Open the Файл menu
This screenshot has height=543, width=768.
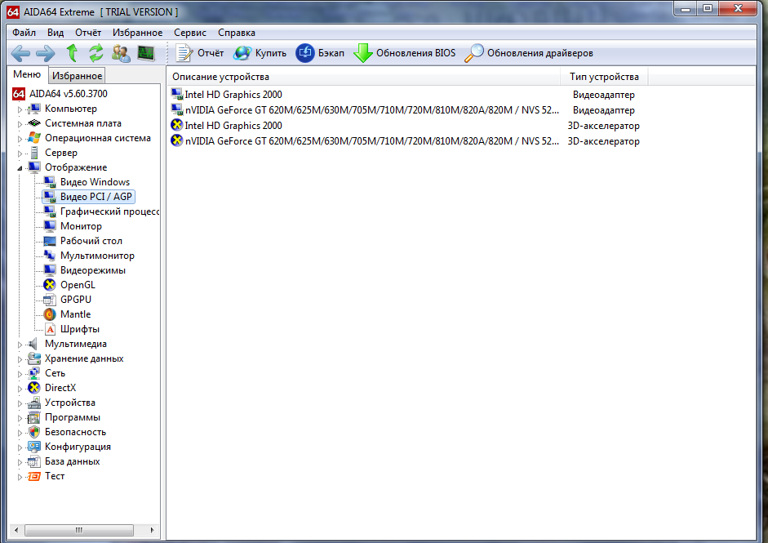(x=24, y=33)
